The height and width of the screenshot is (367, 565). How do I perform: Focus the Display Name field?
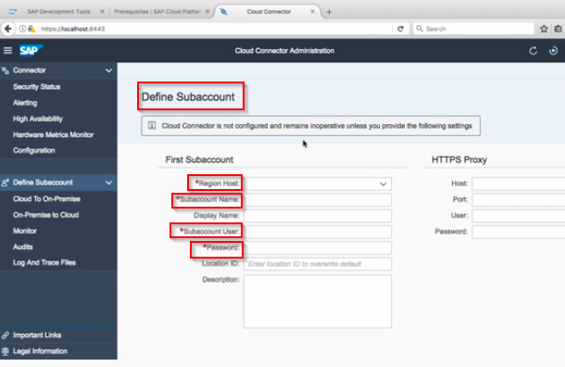[x=318, y=216]
